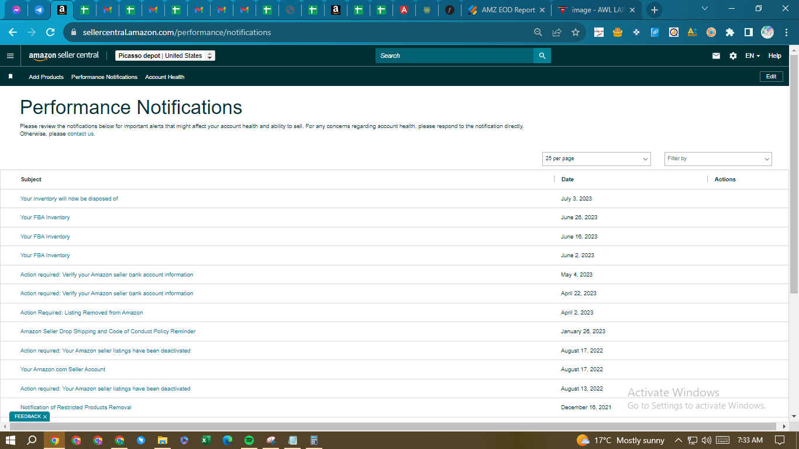Viewport: 799px width, 449px height.
Task: Open the weather widget showing Mostly sunny
Action: 621,440
